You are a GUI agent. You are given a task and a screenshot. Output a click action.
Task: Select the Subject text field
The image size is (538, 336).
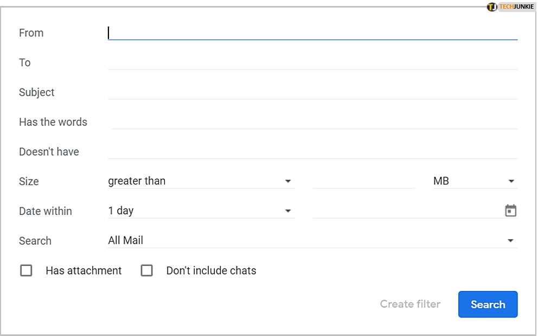312,92
